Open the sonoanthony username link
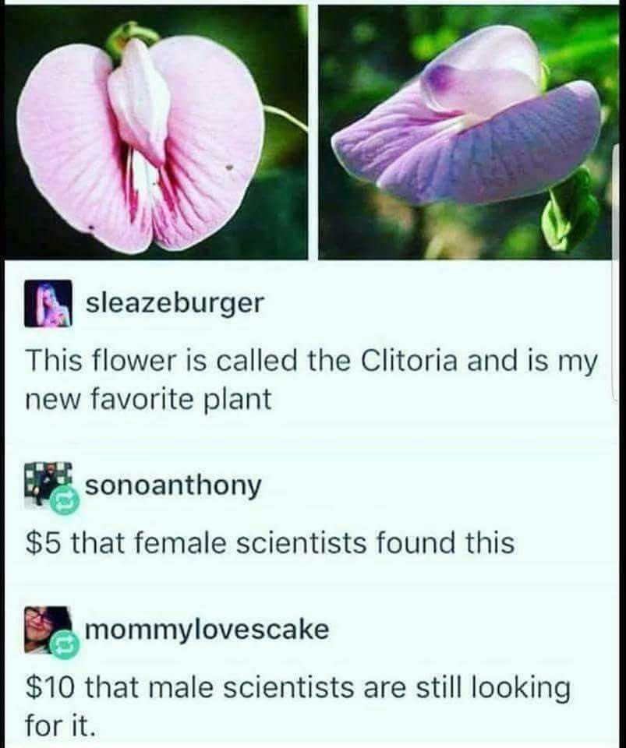Image resolution: width=626 pixels, height=748 pixels. tap(173, 485)
